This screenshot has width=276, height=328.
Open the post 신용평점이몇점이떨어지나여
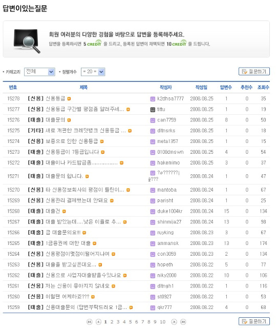tap(77, 254)
